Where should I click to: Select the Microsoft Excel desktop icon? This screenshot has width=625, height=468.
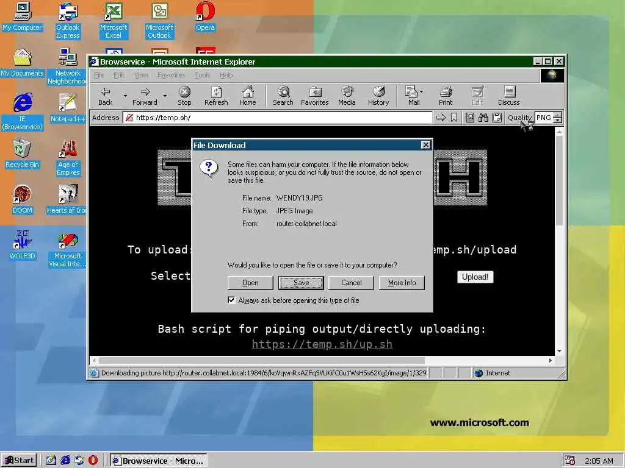[114, 20]
